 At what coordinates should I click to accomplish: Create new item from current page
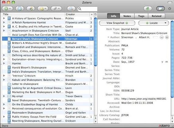(20, 9)
